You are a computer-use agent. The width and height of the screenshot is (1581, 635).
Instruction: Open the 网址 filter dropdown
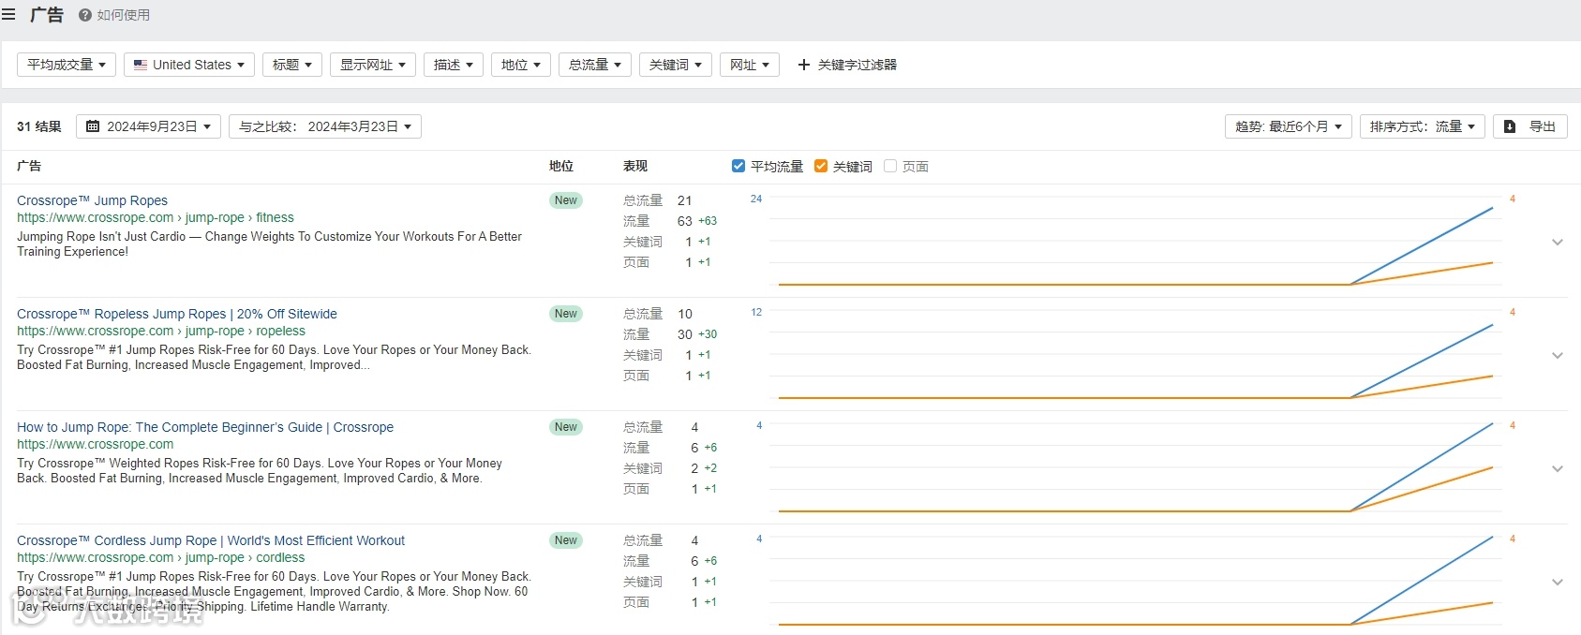(x=750, y=65)
